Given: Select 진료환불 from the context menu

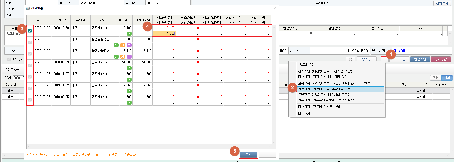Looking at the screenshot, I should coord(325,89).
